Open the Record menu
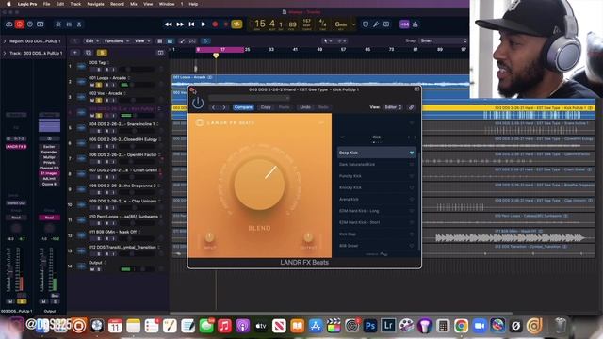This screenshot has width=603, height=339. (117, 4)
